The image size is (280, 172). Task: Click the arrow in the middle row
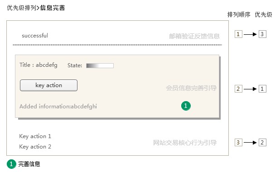point(250,89)
